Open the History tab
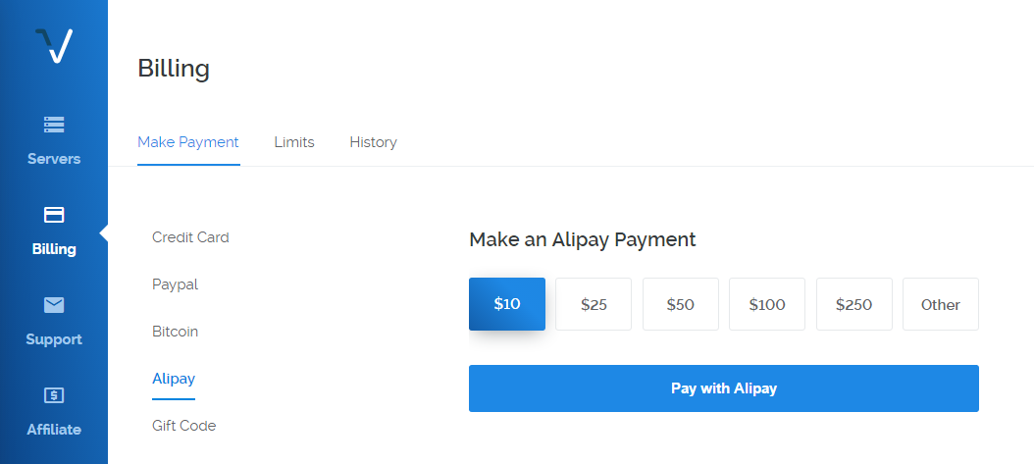The height and width of the screenshot is (464, 1034). click(x=373, y=142)
